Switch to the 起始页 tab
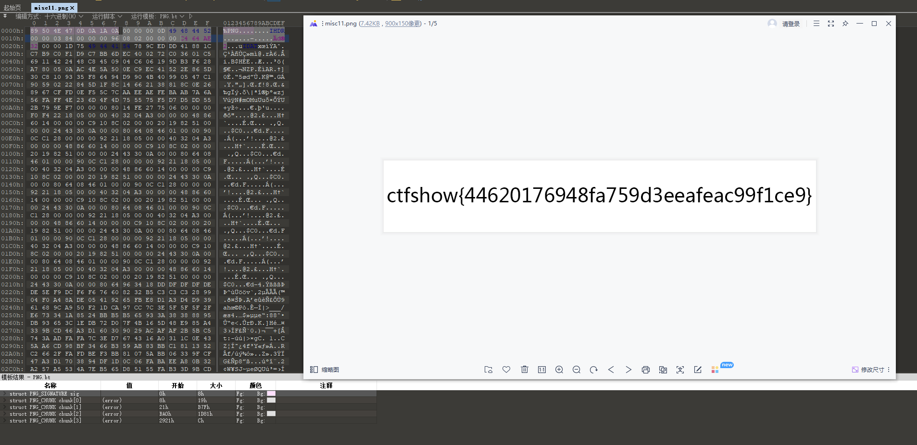This screenshot has width=917, height=445. point(12,7)
